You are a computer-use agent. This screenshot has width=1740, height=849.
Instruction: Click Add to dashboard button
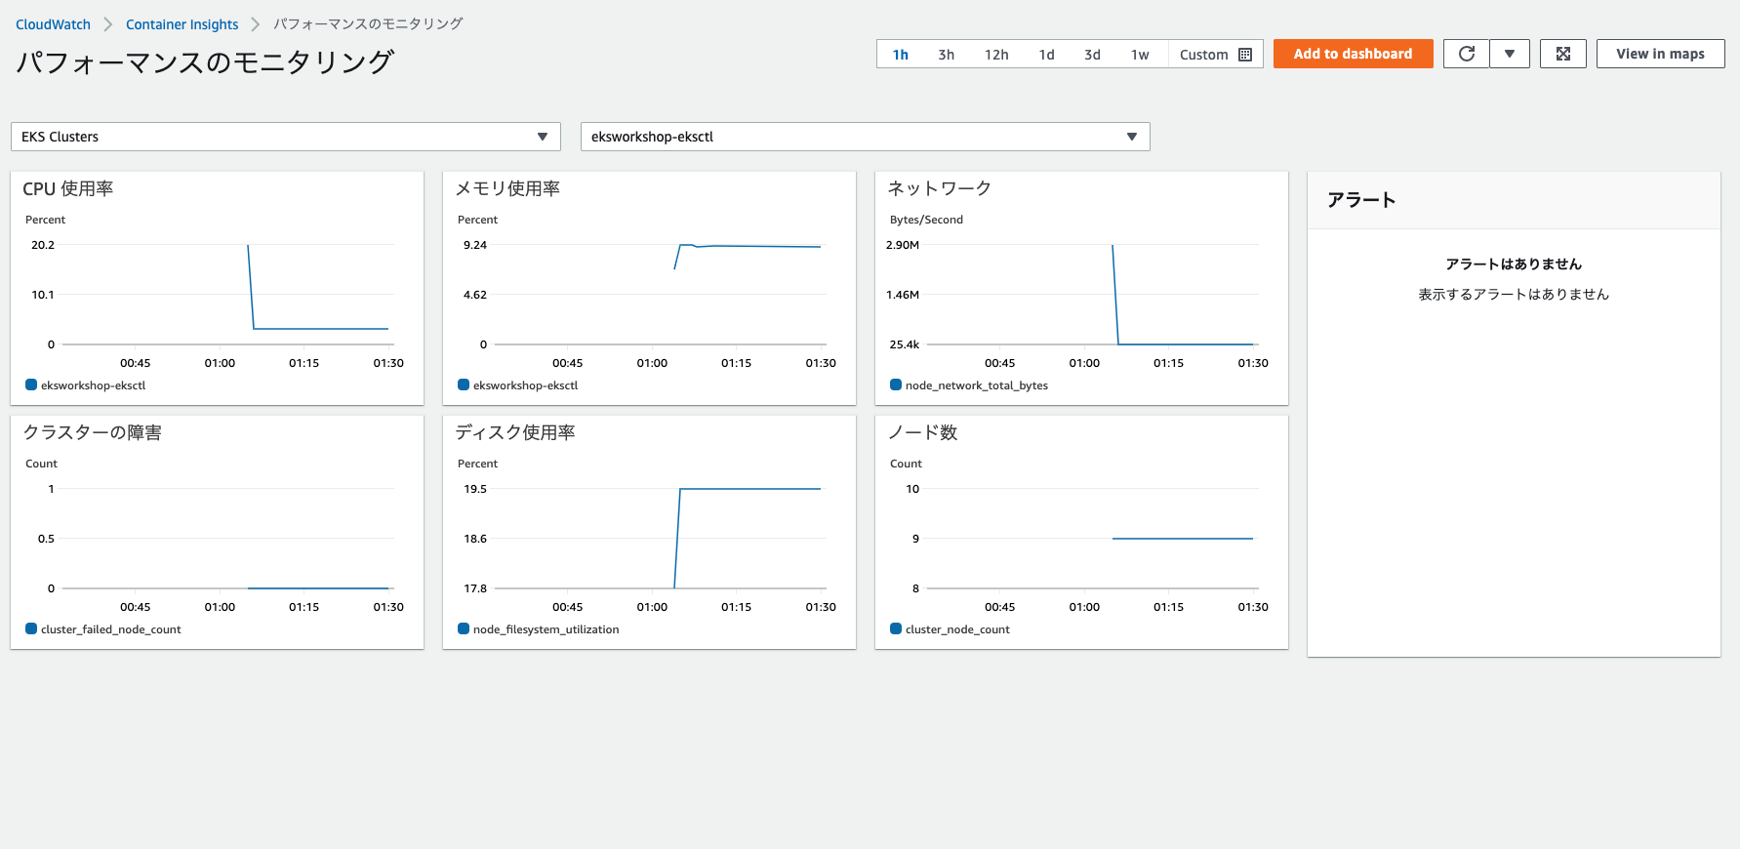click(1353, 54)
